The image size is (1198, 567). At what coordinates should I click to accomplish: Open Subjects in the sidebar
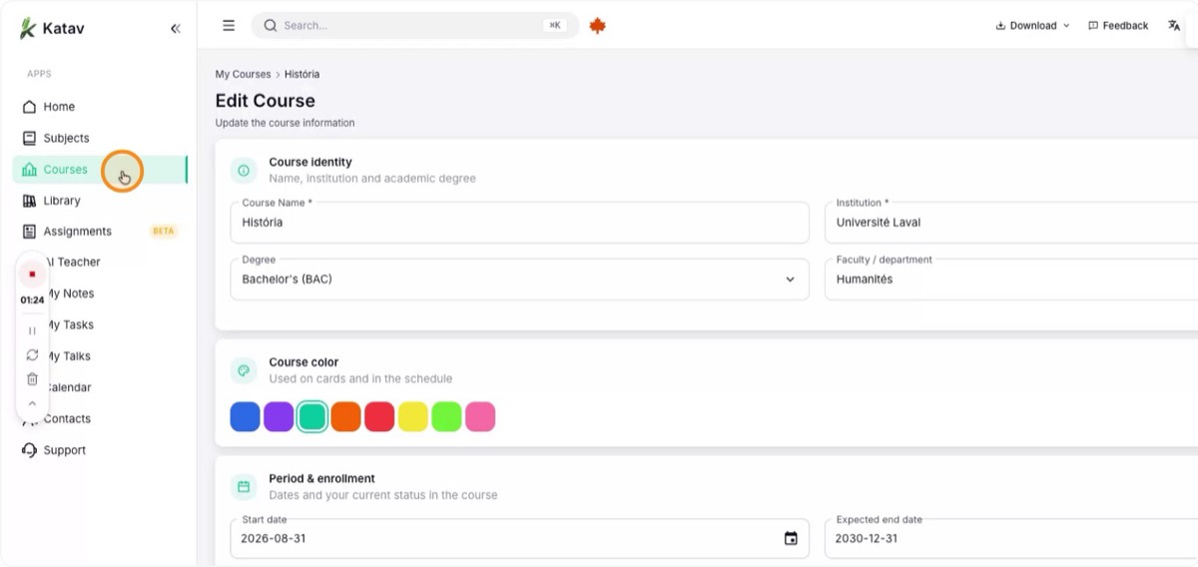100,138
